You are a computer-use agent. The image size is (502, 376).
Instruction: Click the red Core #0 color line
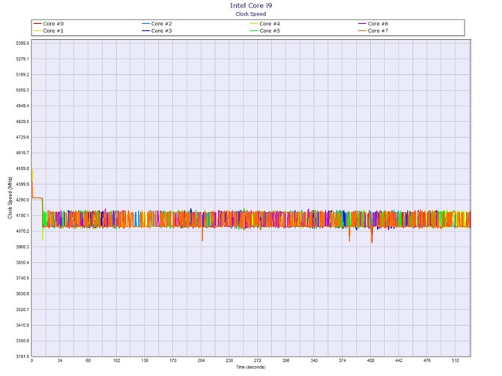click(x=37, y=24)
